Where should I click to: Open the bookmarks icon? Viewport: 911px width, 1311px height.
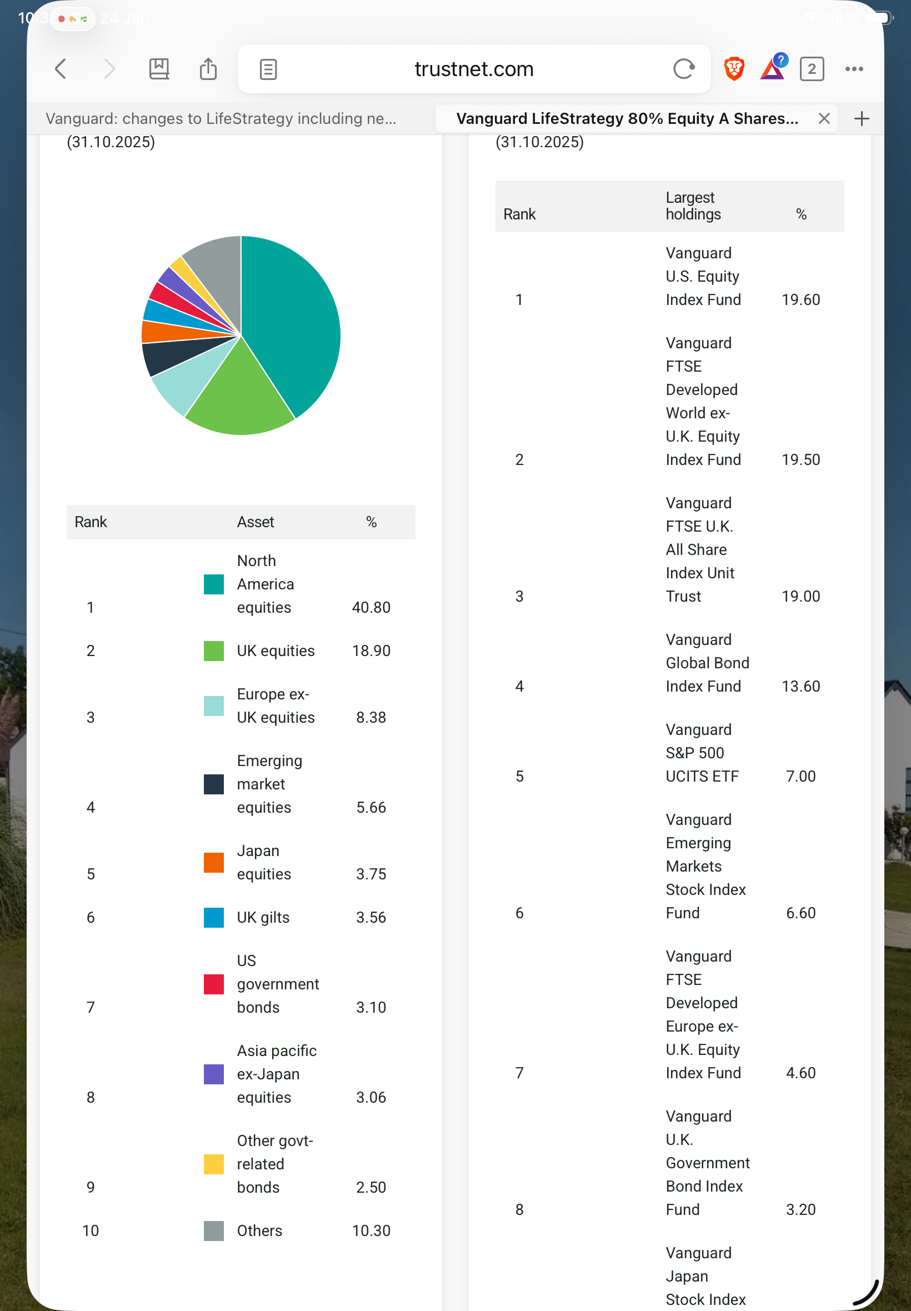[x=159, y=69]
